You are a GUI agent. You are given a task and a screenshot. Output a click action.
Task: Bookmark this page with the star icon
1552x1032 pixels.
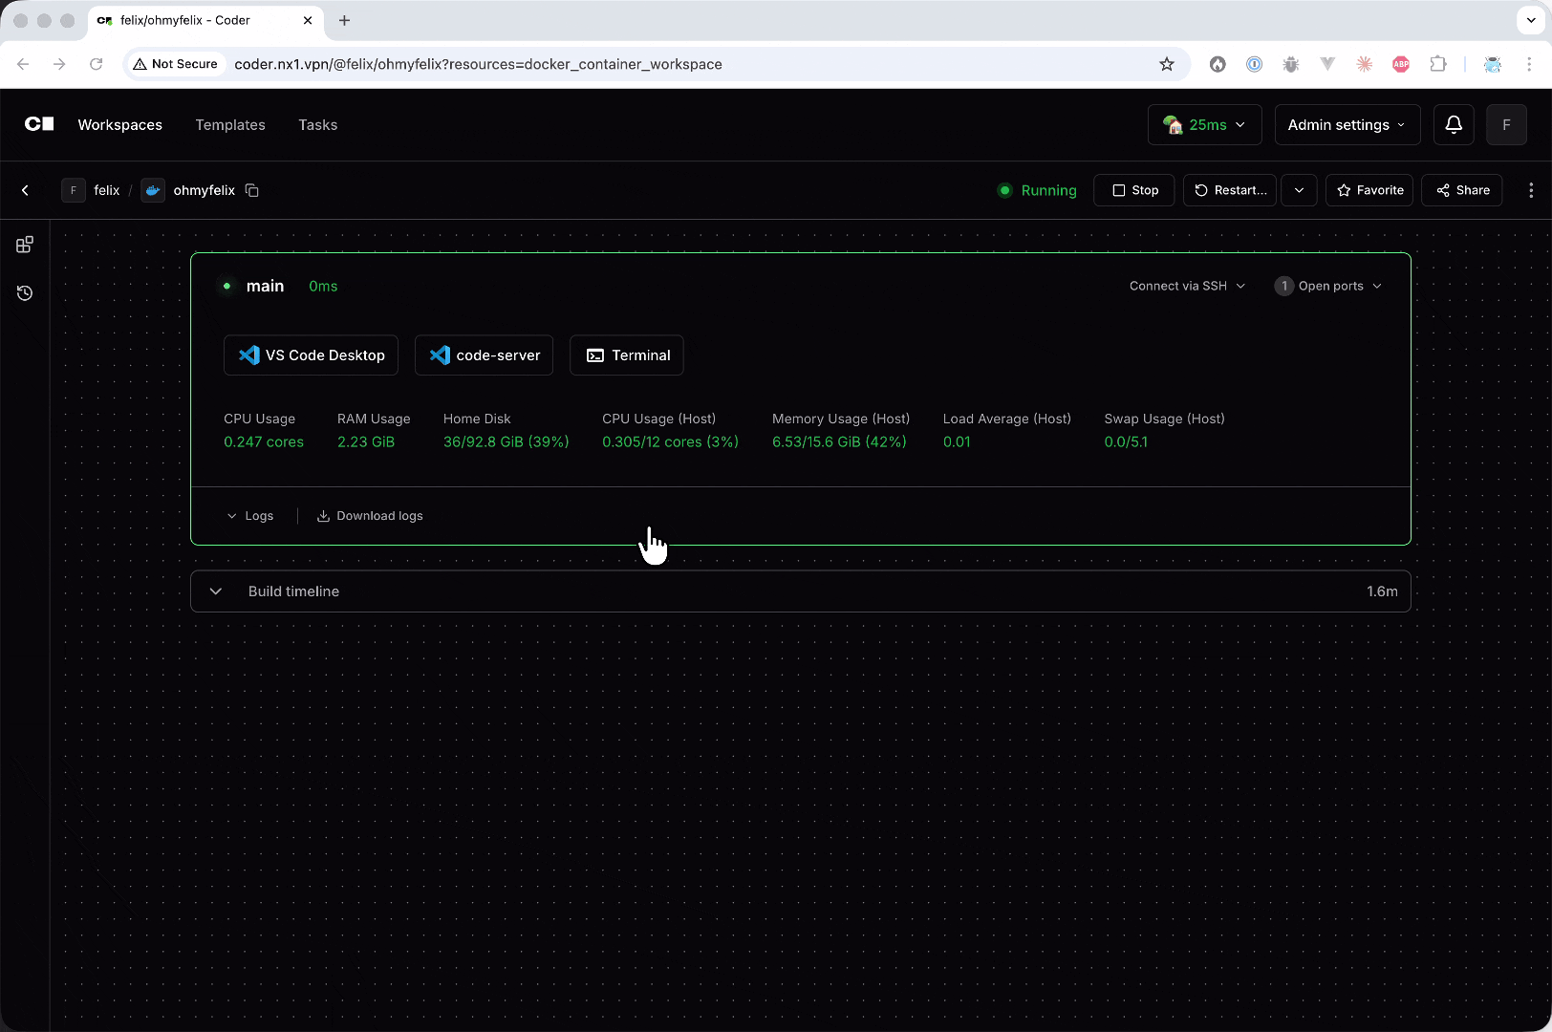point(1166,64)
